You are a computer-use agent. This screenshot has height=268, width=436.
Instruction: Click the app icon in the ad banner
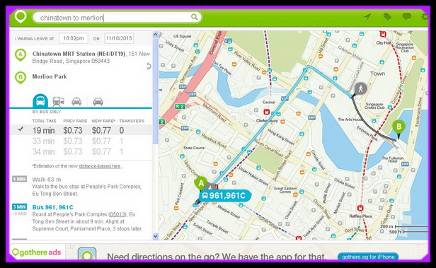tap(87, 254)
